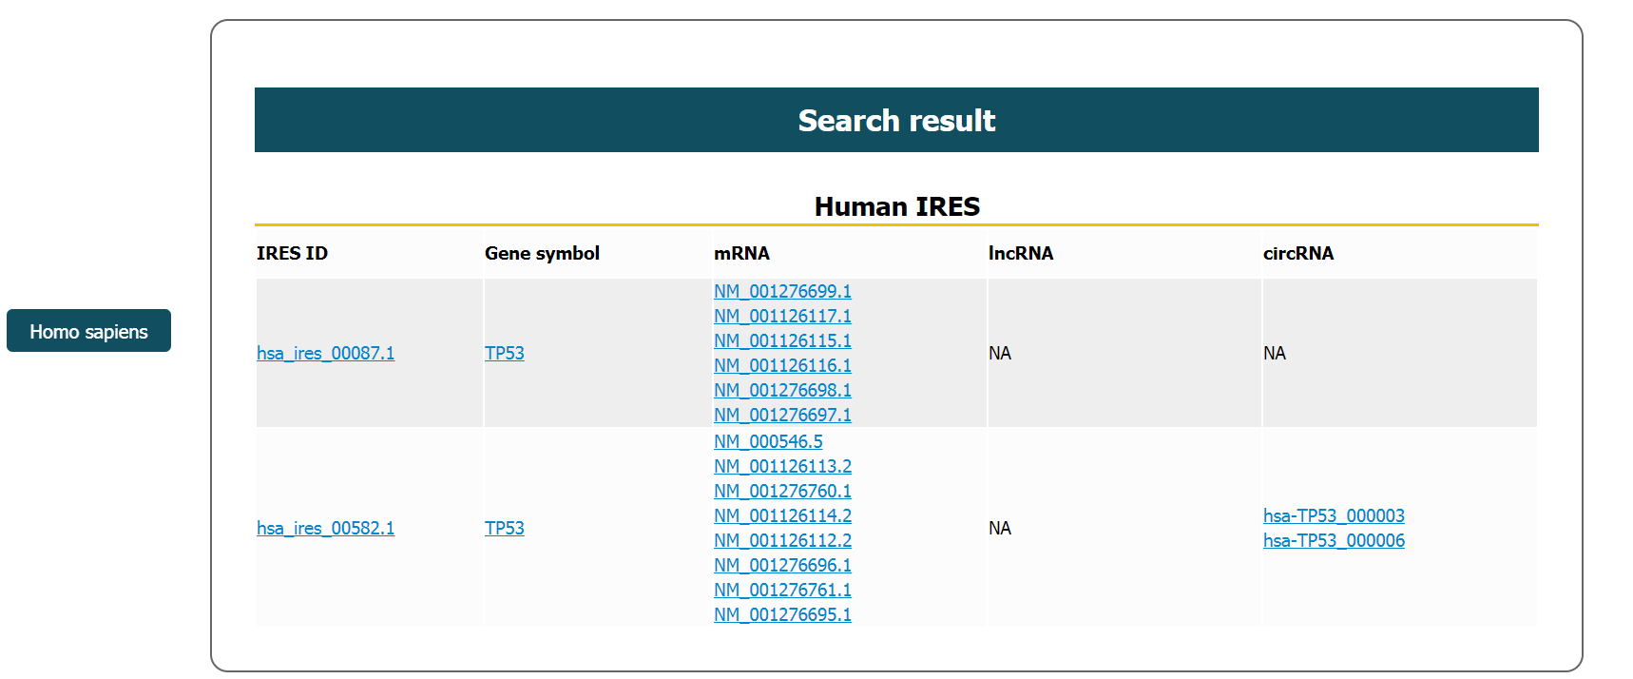The image size is (1633, 679).
Task: Follow mRNA link NM_001126115.1
Action: click(782, 340)
